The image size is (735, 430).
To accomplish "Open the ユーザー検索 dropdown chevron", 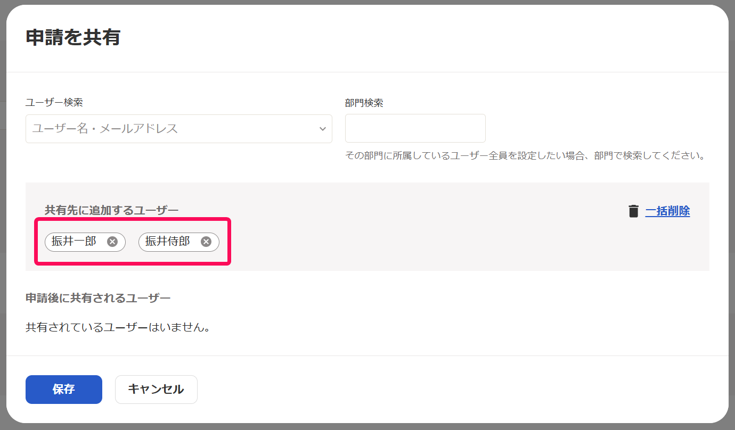I will 322,129.
